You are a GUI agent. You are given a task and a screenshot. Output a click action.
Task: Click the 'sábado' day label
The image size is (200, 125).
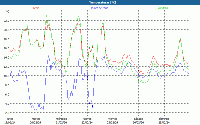tap(138, 119)
